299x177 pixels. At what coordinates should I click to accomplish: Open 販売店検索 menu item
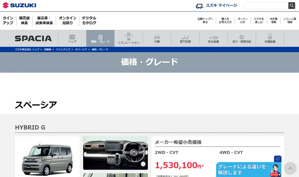(24, 20)
